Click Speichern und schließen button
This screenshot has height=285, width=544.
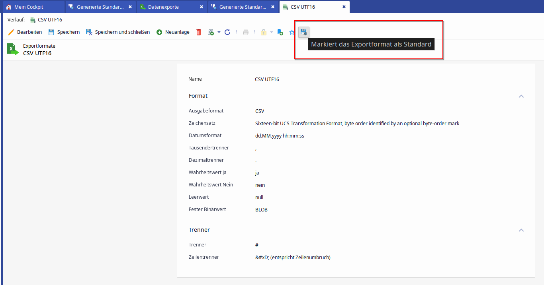coord(118,32)
